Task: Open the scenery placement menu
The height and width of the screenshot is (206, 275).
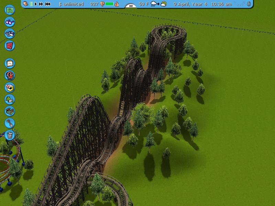Action: 10,99
